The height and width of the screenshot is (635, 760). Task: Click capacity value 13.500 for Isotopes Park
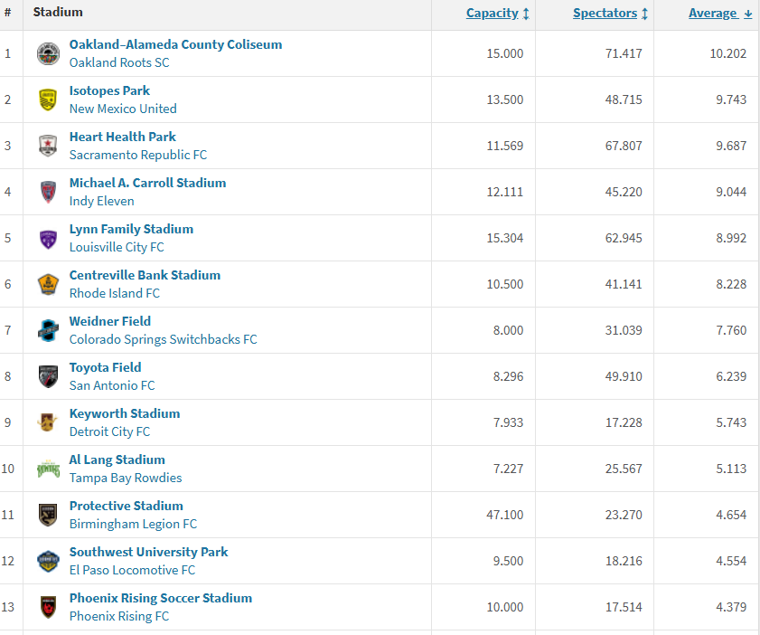pyautogui.click(x=504, y=100)
